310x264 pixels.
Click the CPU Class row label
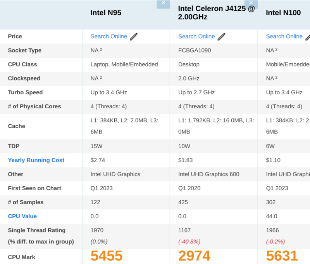tap(22, 64)
